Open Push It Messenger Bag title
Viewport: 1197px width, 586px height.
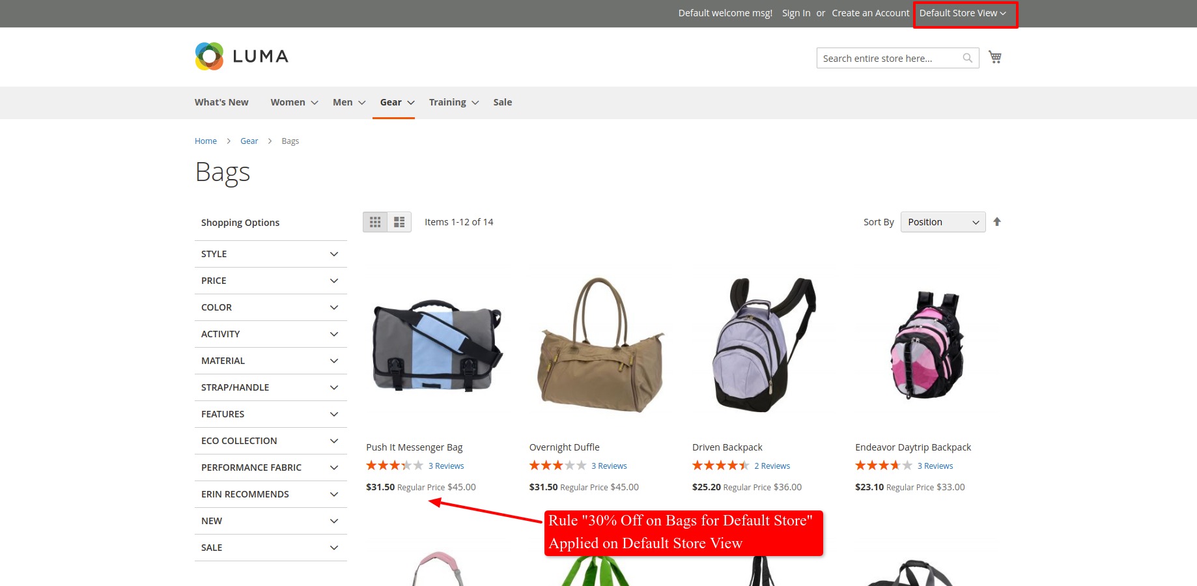(x=414, y=447)
